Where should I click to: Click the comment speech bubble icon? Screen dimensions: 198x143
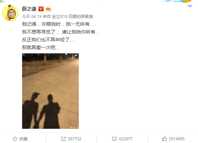point(114,139)
